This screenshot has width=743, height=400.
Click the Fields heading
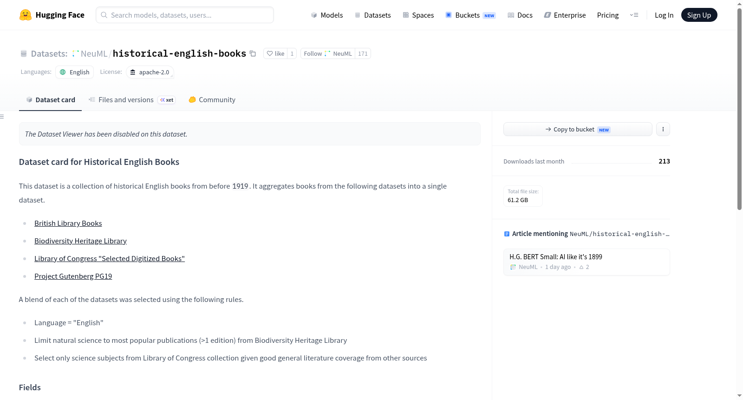point(30,387)
